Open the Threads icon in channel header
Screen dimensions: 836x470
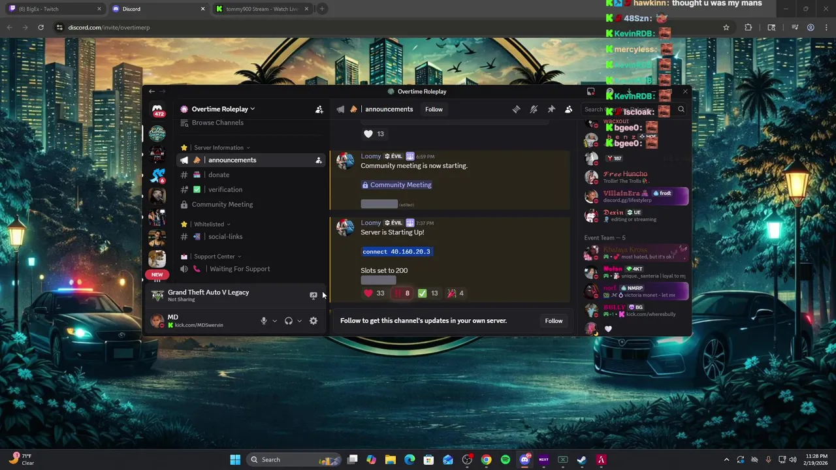pyautogui.click(x=516, y=110)
